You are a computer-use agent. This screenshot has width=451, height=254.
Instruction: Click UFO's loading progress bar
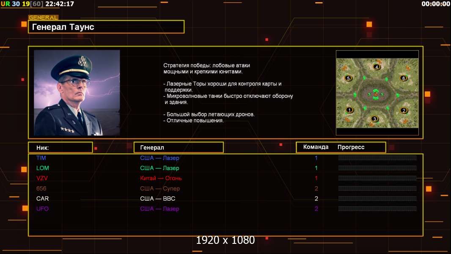point(377,209)
